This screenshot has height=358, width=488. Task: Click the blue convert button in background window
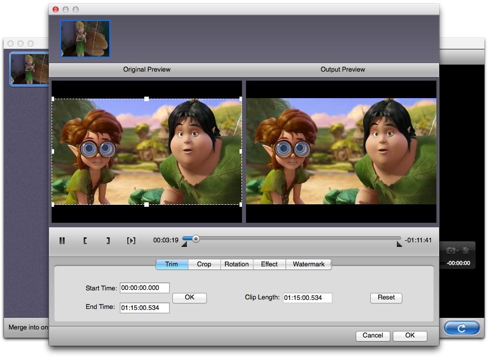click(462, 328)
